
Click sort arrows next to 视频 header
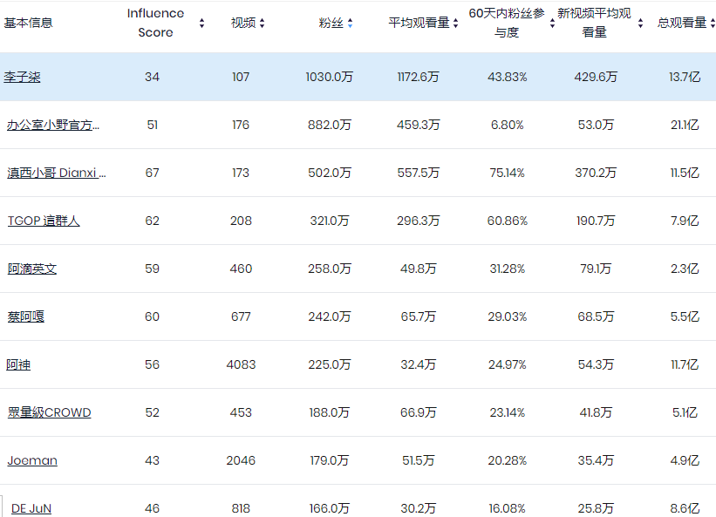point(263,24)
